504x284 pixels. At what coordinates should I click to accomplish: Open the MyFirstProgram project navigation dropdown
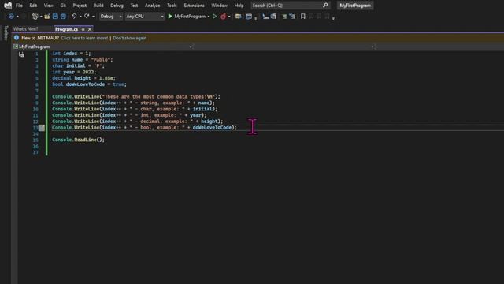coord(102,47)
